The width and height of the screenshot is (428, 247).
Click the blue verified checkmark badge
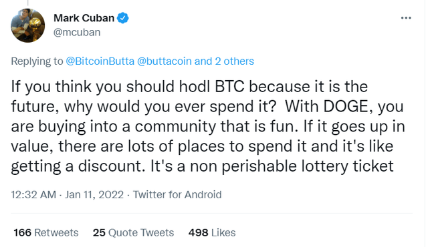coord(123,18)
